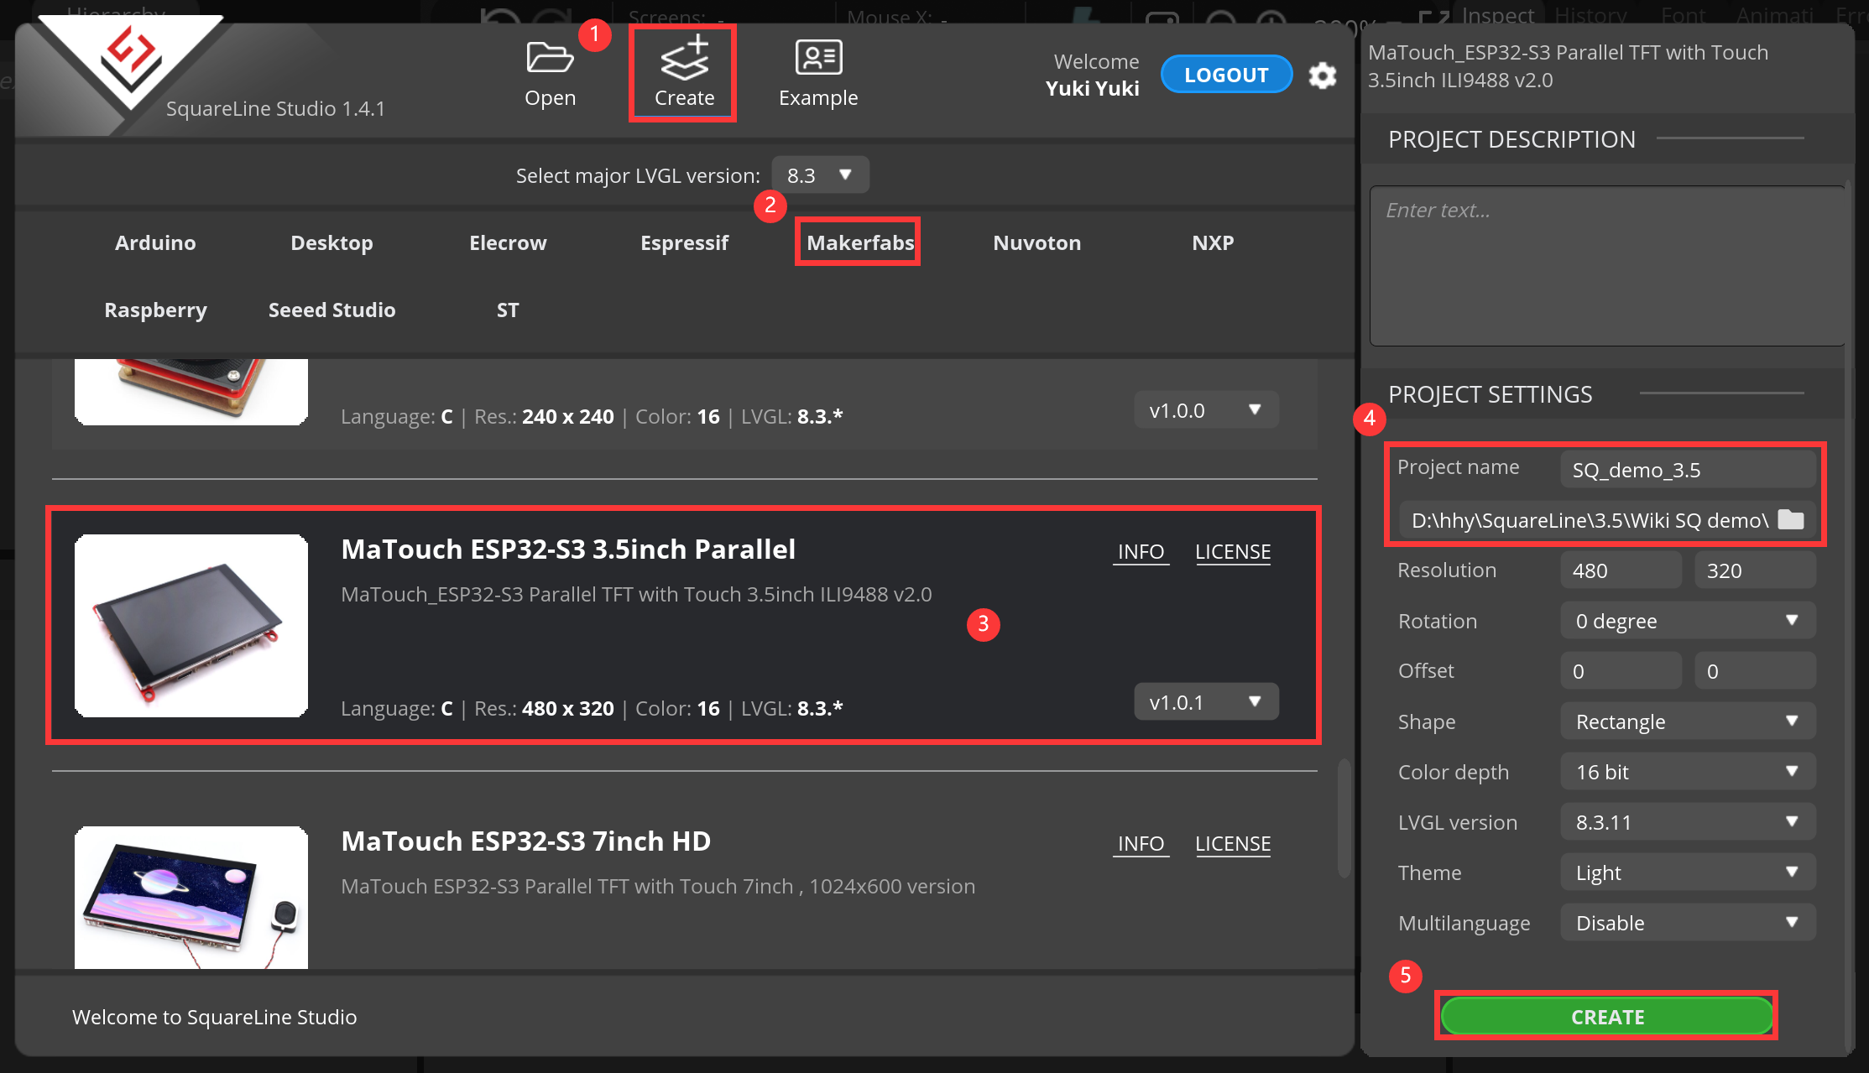Click the PROJECT SETTINGS header
The image size is (1869, 1073).
click(x=1490, y=394)
